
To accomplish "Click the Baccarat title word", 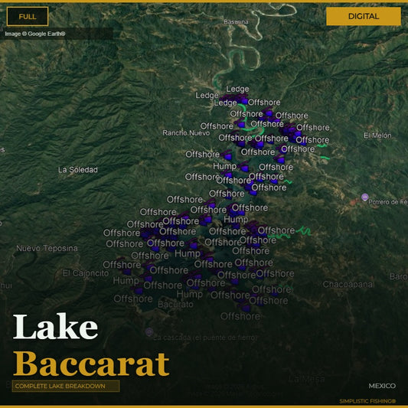I will pyautogui.click(x=91, y=364).
